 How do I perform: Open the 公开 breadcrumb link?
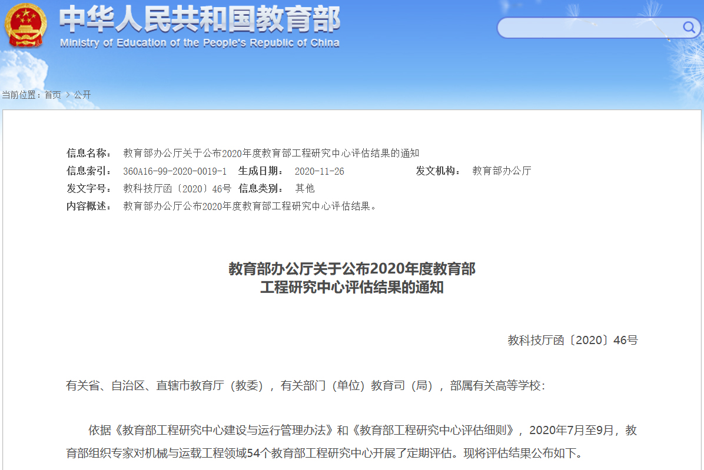tap(82, 95)
